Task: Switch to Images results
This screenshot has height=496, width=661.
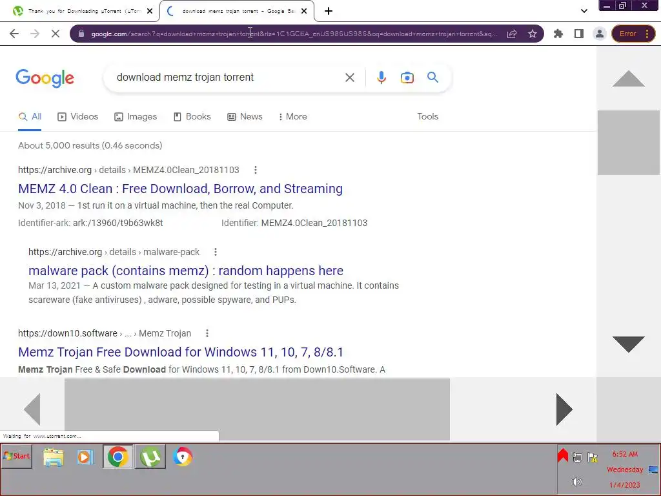Action: [136, 116]
